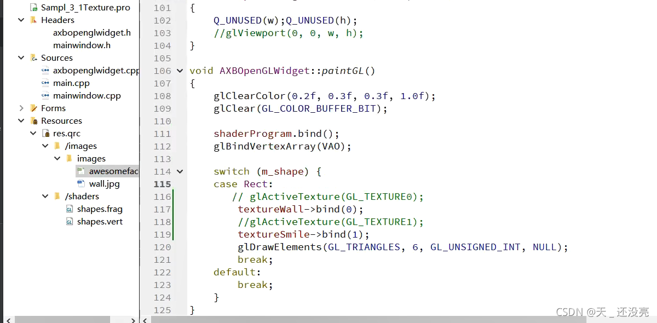Collapse the Resources tree node
Image resolution: width=657 pixels, height=323 pixels.
[x=21, y=121]
